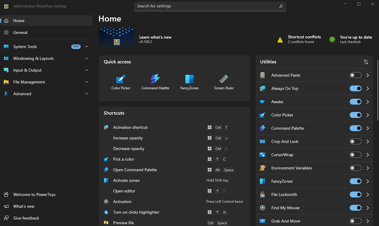Launch Color Picker from Quick access
Image resolution: width=379 pixels, height=226 pixels.
[x=121, y=82]
